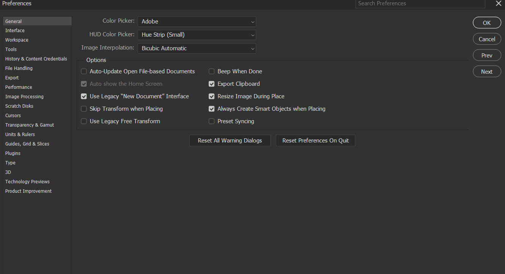Disable Export Clipboard
Screen dimensions: 505x274
pyautogui.click(x=211, y=84)
